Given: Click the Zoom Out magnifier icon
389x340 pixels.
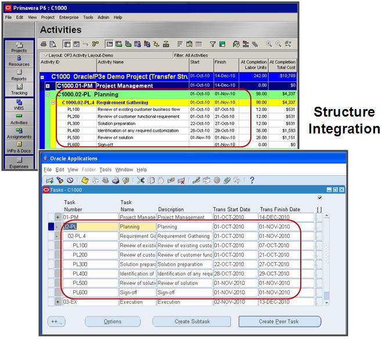Looking at the screenshot, I should pyautogui.click(x=279, y=44).
